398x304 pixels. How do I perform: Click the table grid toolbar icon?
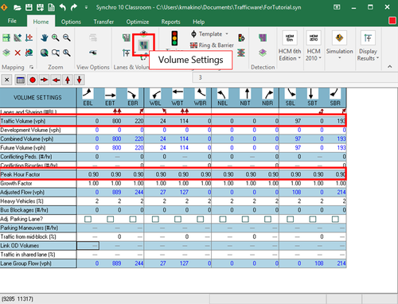(20, 80)
